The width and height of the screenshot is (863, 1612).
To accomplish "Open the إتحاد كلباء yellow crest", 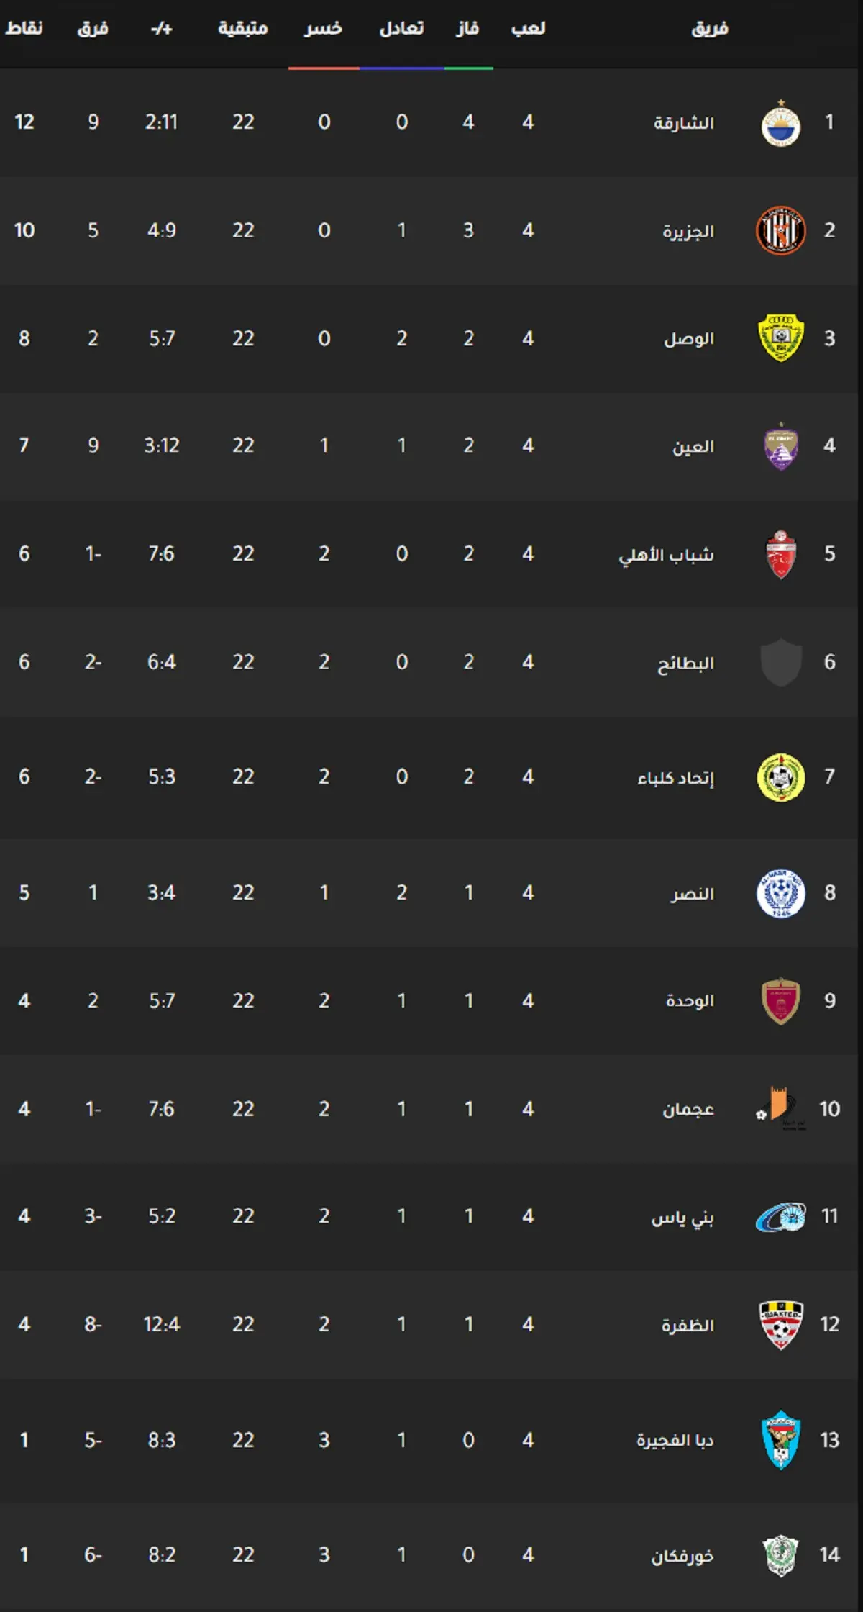I will pyautogui.click(x=781, y=777).
